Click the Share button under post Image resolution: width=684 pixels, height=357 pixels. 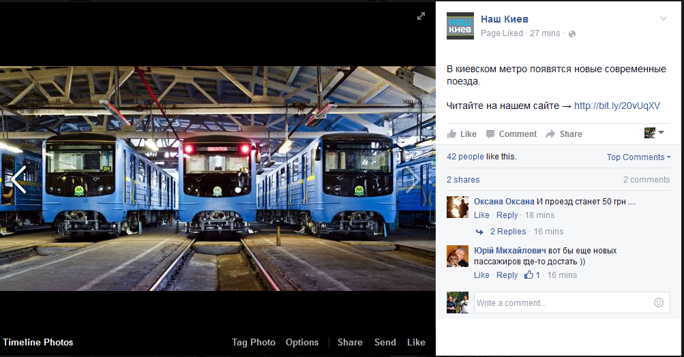(x=563, y=134)
